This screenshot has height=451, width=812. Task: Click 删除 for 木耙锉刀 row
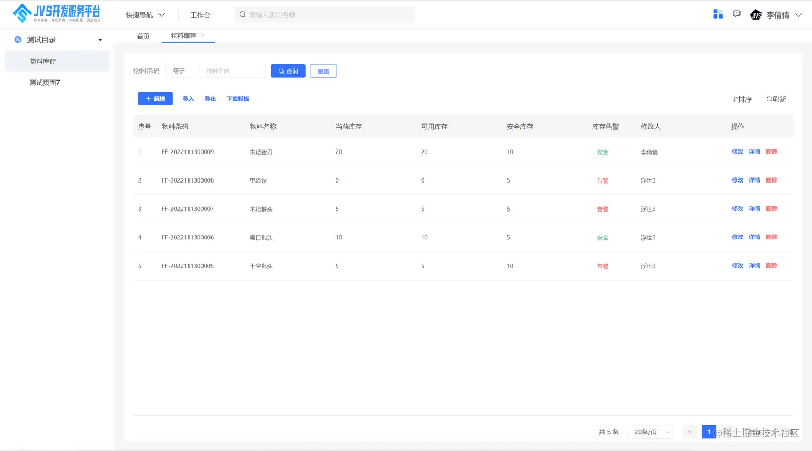click(772, 151)
